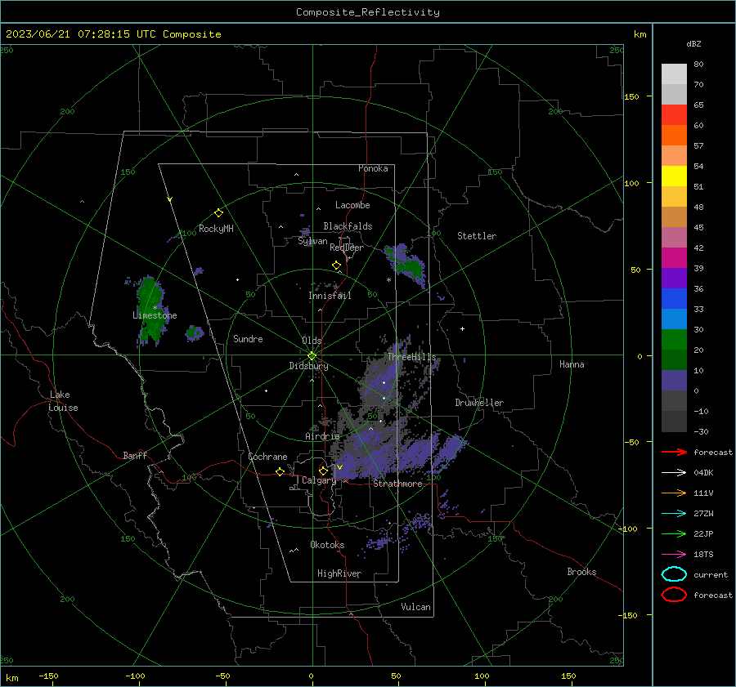Select the orange 57-60 dBZ swatch

tap(674, 136)
